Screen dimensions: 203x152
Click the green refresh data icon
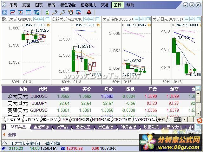(x=47, y=12)
